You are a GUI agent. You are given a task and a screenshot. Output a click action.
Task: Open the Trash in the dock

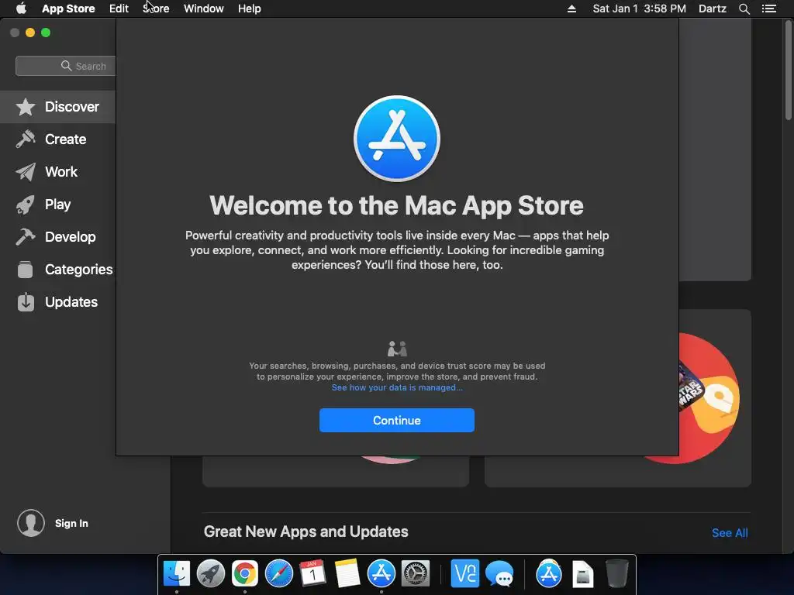click(616, 573)
